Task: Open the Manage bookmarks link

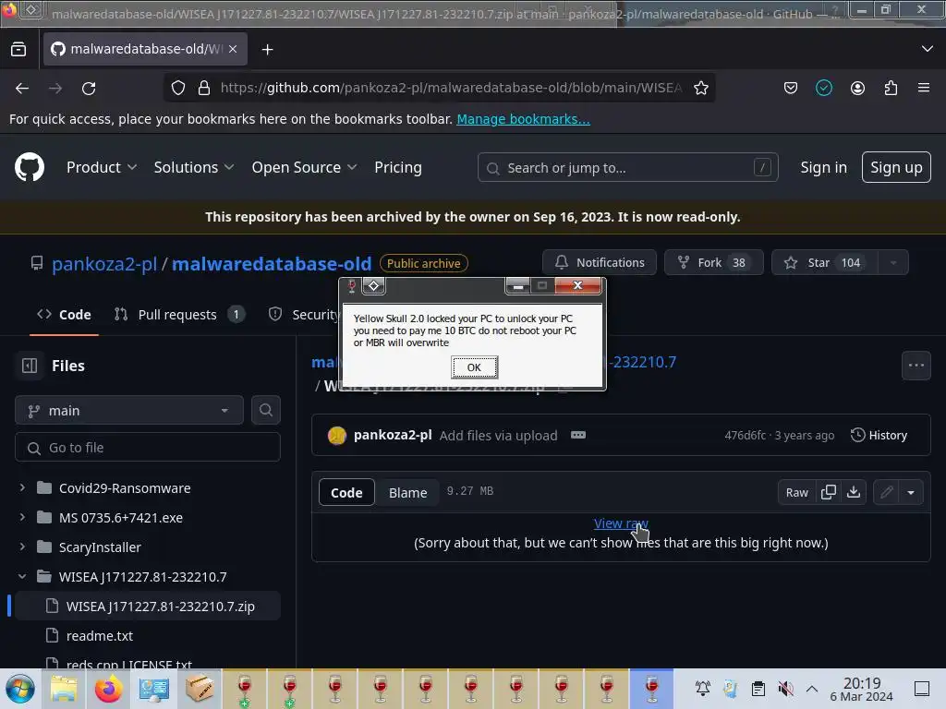Action: coord(523,119)
